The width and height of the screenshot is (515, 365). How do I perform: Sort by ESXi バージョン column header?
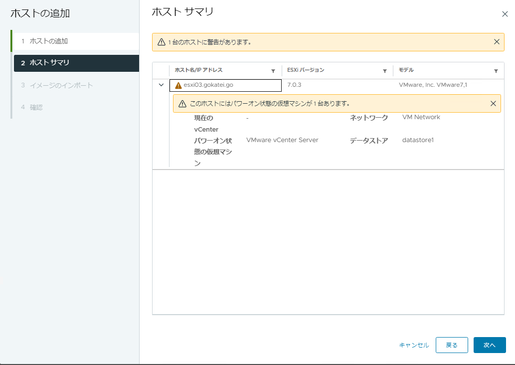306,70
